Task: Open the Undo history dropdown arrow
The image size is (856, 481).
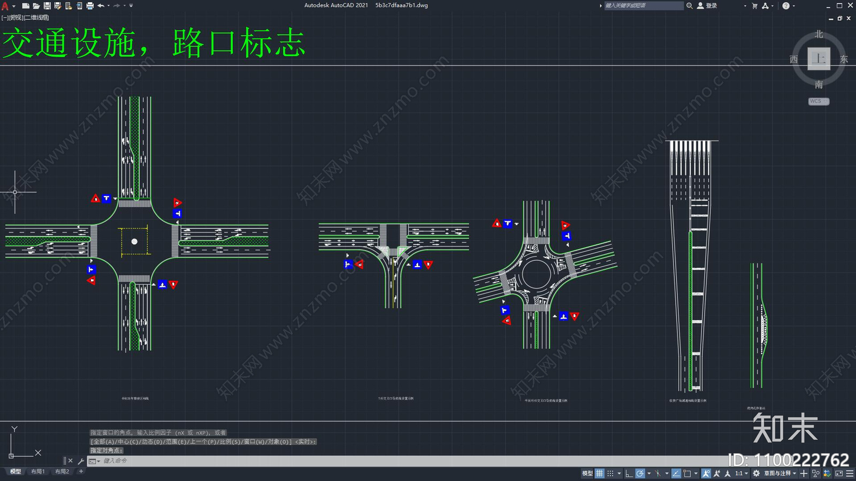Action: [109, 6]
